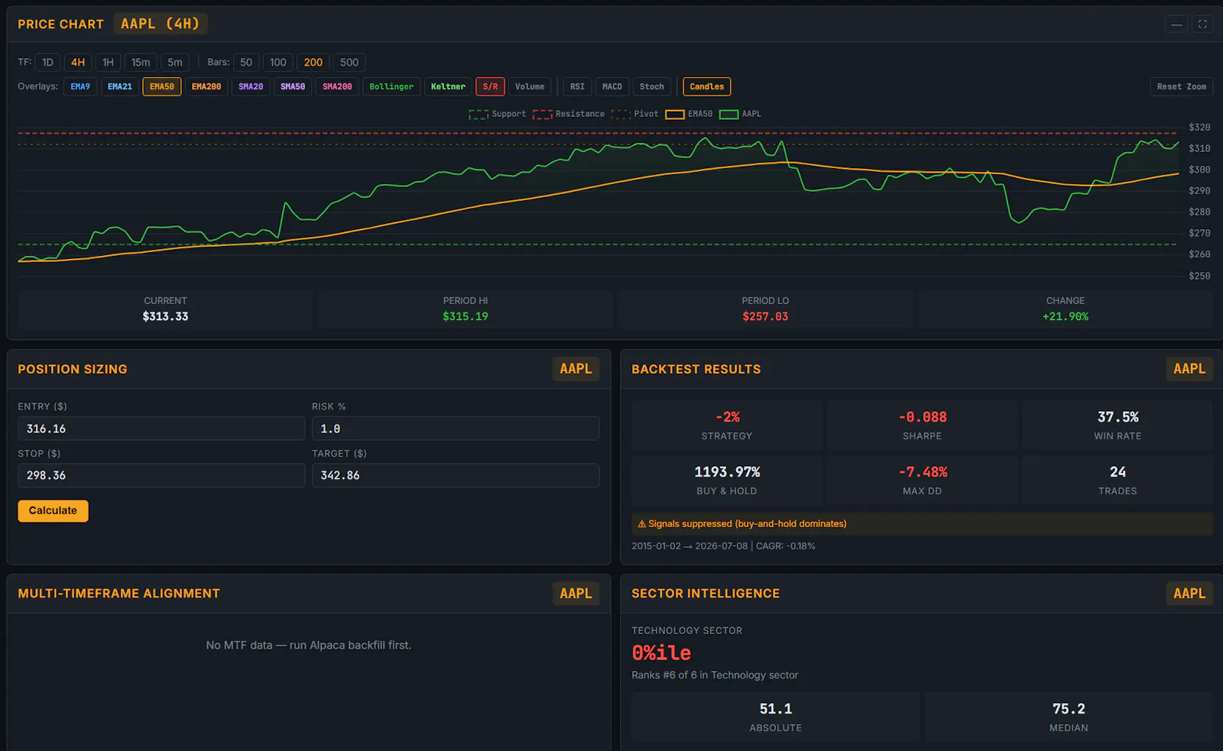Viewport: 1223px width, 751px height.
Task: Enable the MACD indicator
Action: pyautogui.click(x=612, y=87)
